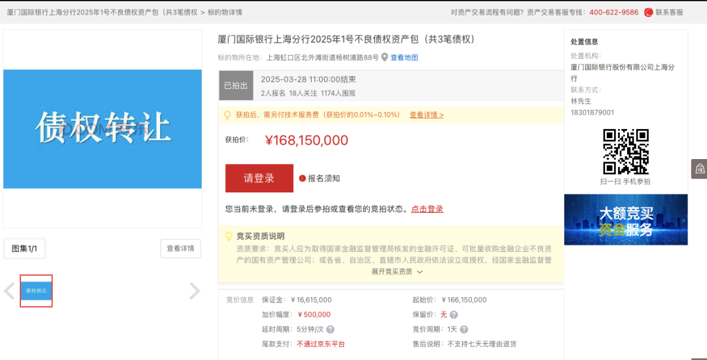Click the 2人报名 registration count
707x360 pixels.
point(273,93)
